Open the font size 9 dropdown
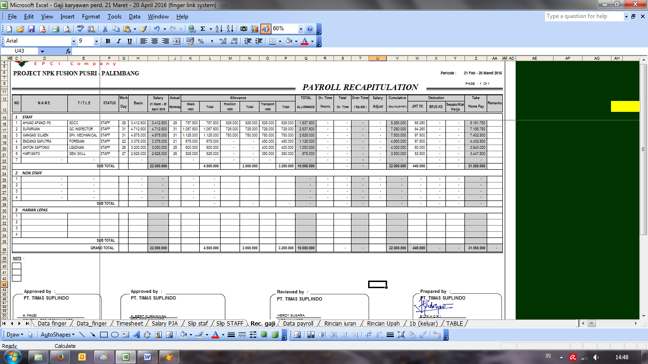This screenshot has width=648, height=364. click(x=97, y=41)
